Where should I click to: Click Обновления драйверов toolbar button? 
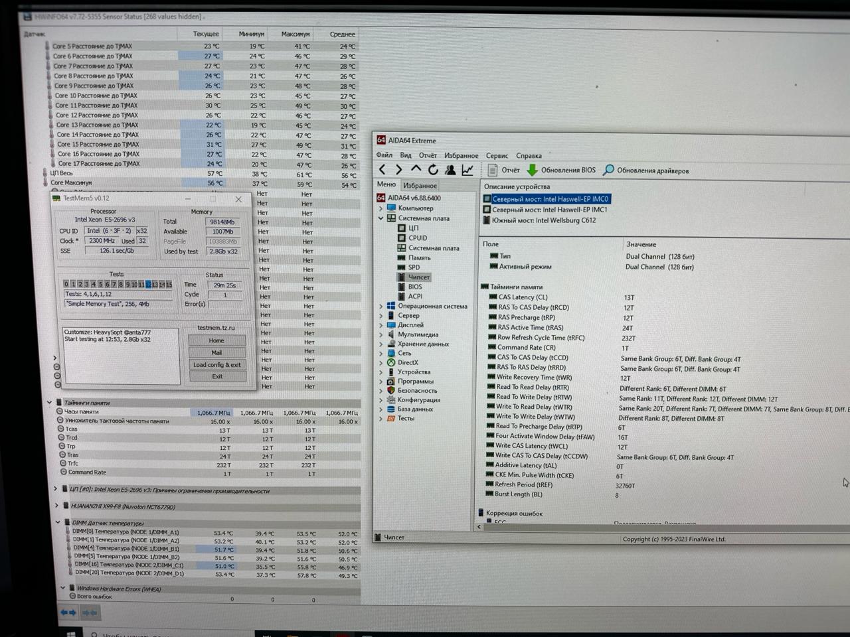(645, 171)
